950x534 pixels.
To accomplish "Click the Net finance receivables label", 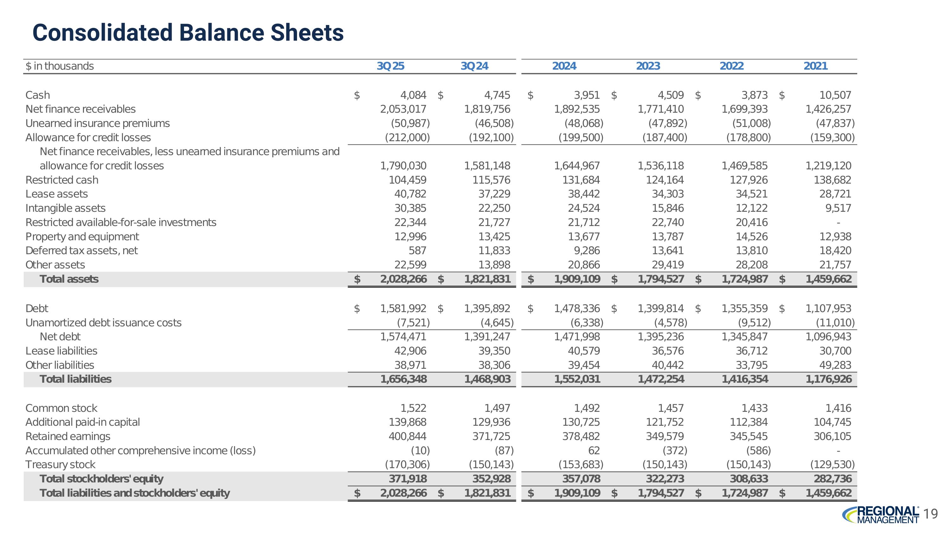I will pos(80,109).
